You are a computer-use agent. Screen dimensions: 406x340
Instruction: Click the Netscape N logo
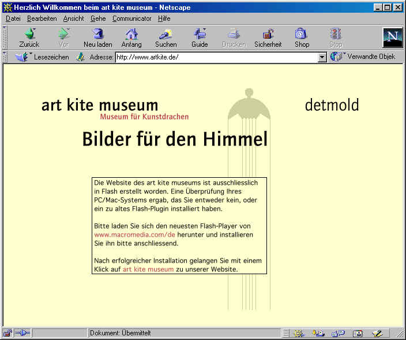393,38
